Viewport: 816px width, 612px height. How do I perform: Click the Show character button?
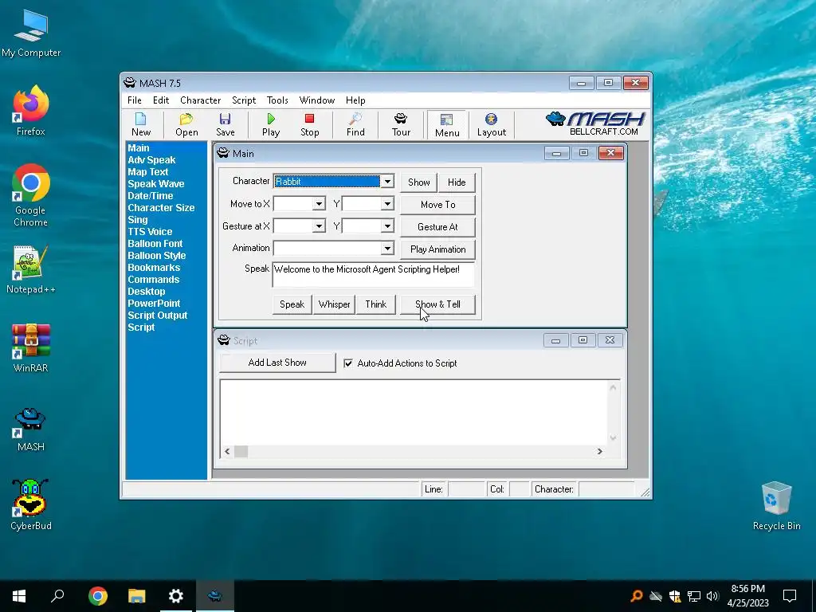pyautogui.click(x=419, y=182)
